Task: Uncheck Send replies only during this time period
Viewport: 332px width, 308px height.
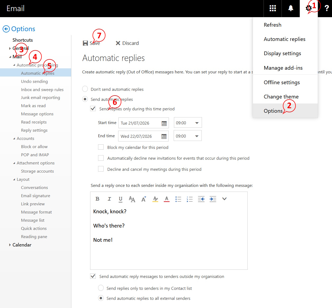Action: coord(93,108)
